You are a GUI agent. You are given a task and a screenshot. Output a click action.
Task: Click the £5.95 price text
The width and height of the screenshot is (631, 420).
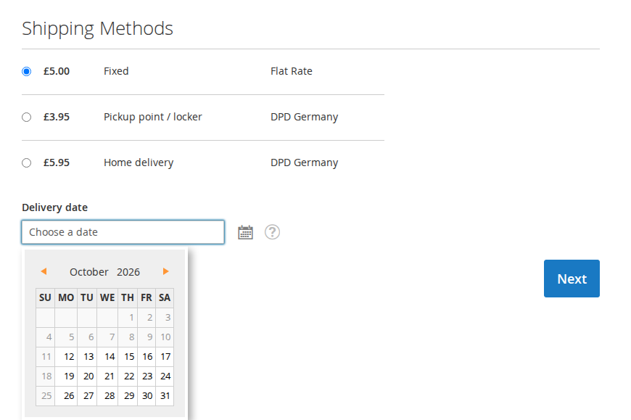(57, 162)
